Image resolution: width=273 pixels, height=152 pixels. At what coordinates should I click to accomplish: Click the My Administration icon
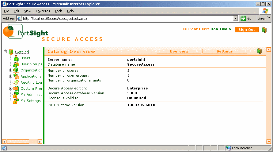tap(16, 95)
